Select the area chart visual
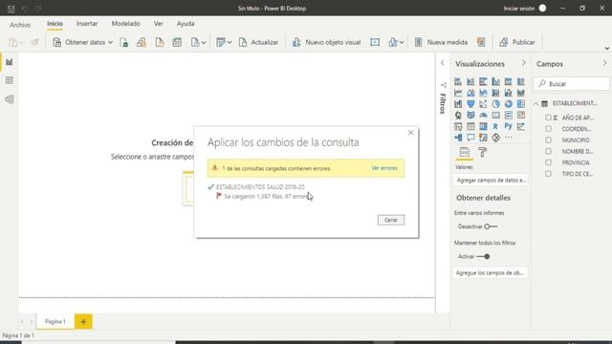 [470, 93]
